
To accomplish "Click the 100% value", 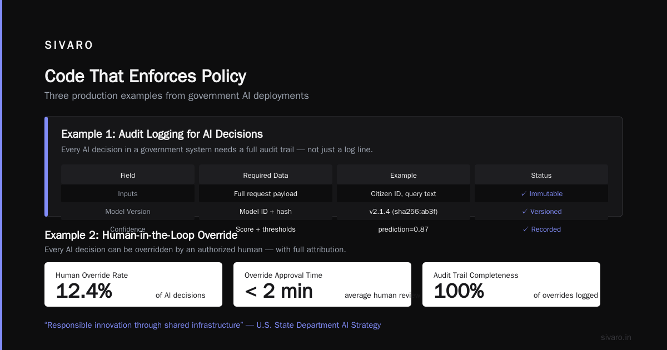I will [459, 291].
